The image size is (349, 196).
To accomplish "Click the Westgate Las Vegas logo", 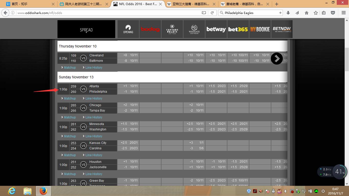I will 194,29.
